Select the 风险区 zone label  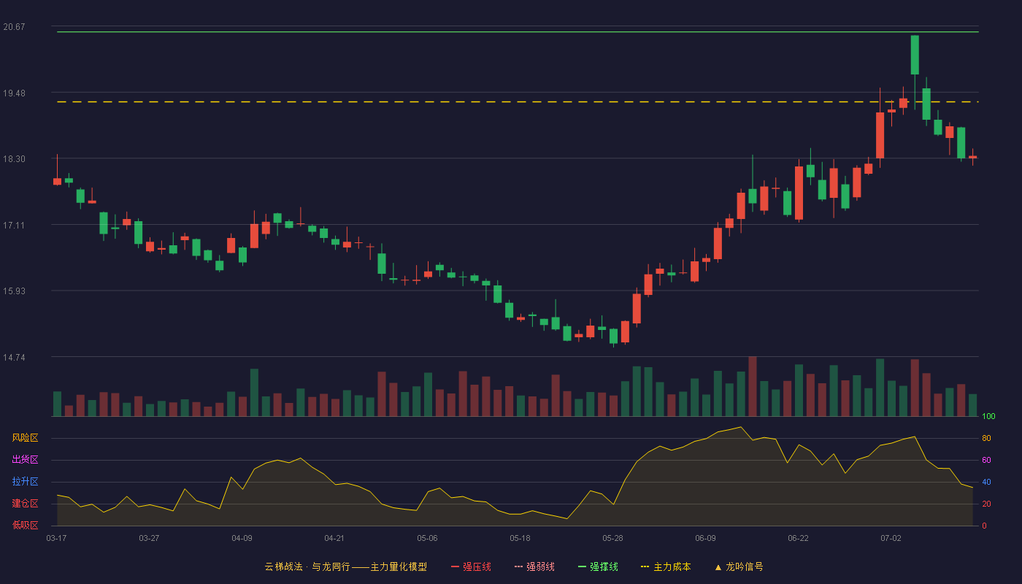coord(26,438)
